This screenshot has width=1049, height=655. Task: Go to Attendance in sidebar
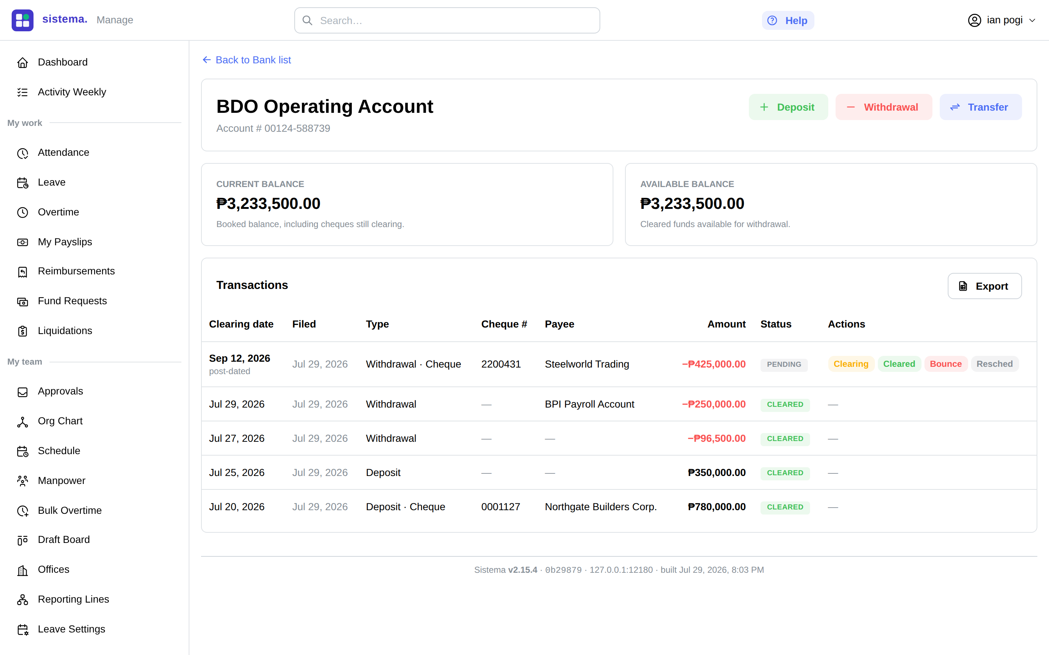coord(94,152)
